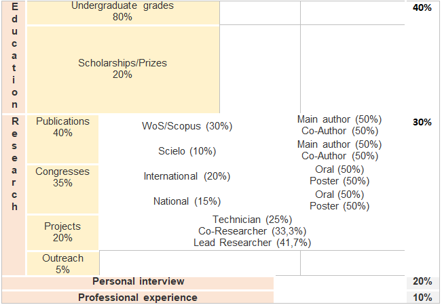Click the Projects 20% cell

click(62, 232)
